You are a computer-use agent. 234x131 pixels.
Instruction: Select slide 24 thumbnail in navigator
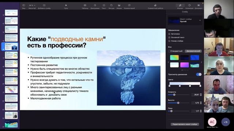(11, 115)
